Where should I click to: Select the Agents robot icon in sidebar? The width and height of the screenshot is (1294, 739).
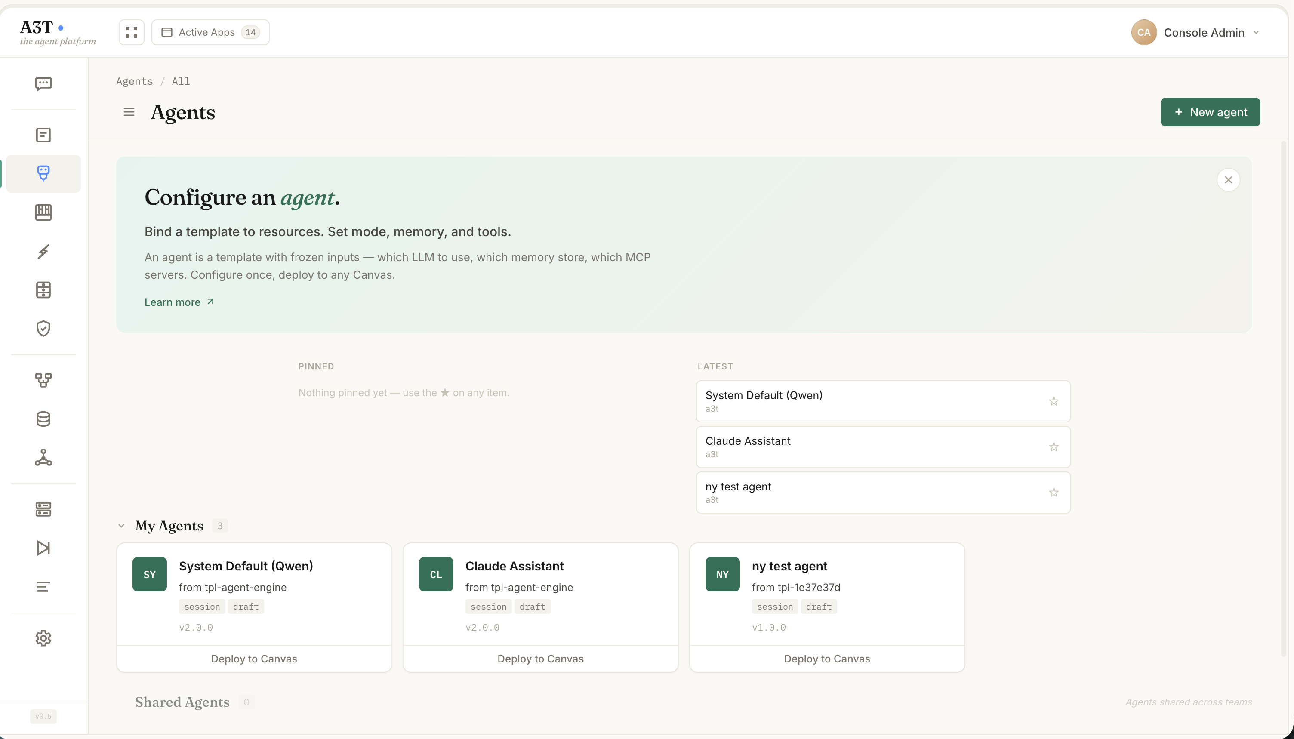click(43, 174)
